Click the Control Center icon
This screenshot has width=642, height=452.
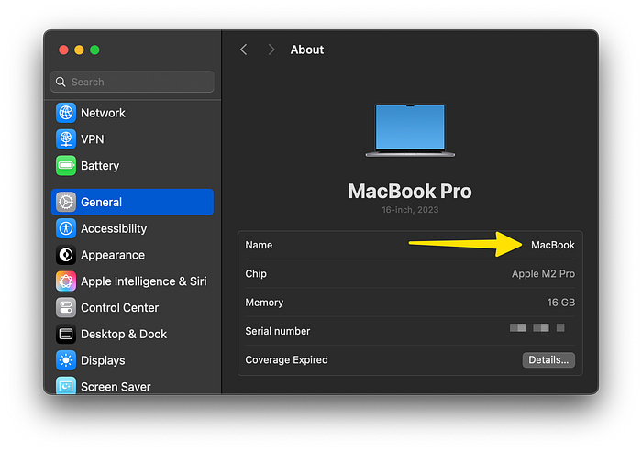[66, 308]
